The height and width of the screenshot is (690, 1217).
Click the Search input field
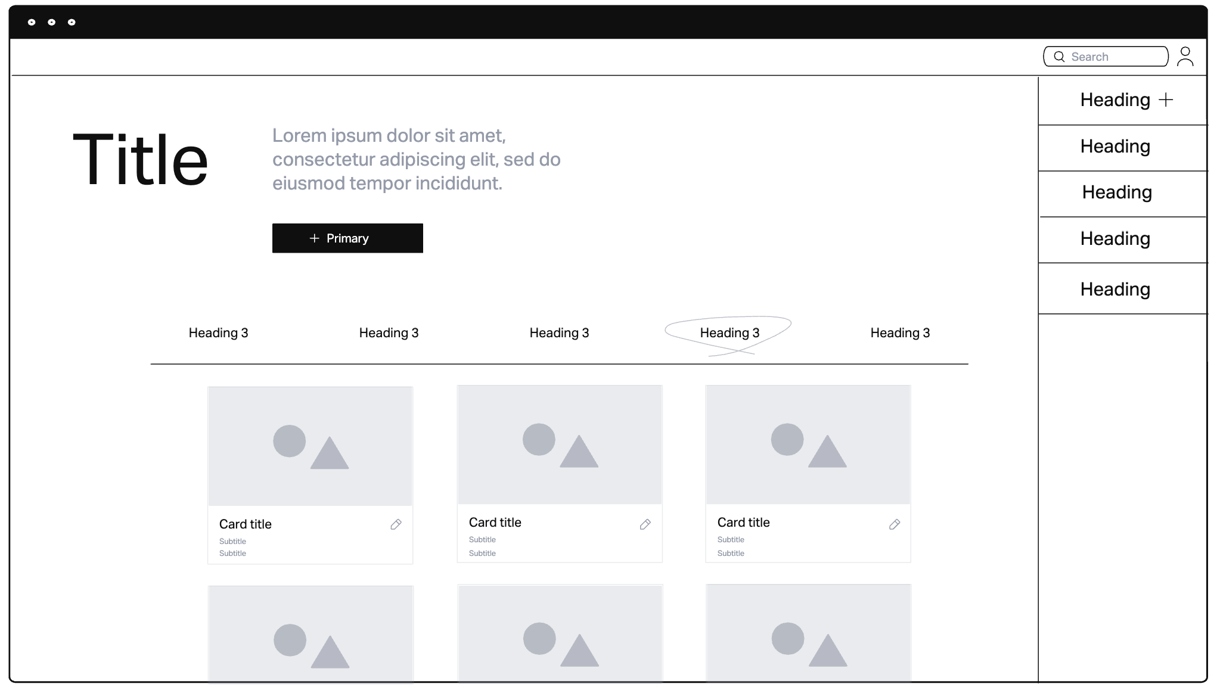(1114, 57)
